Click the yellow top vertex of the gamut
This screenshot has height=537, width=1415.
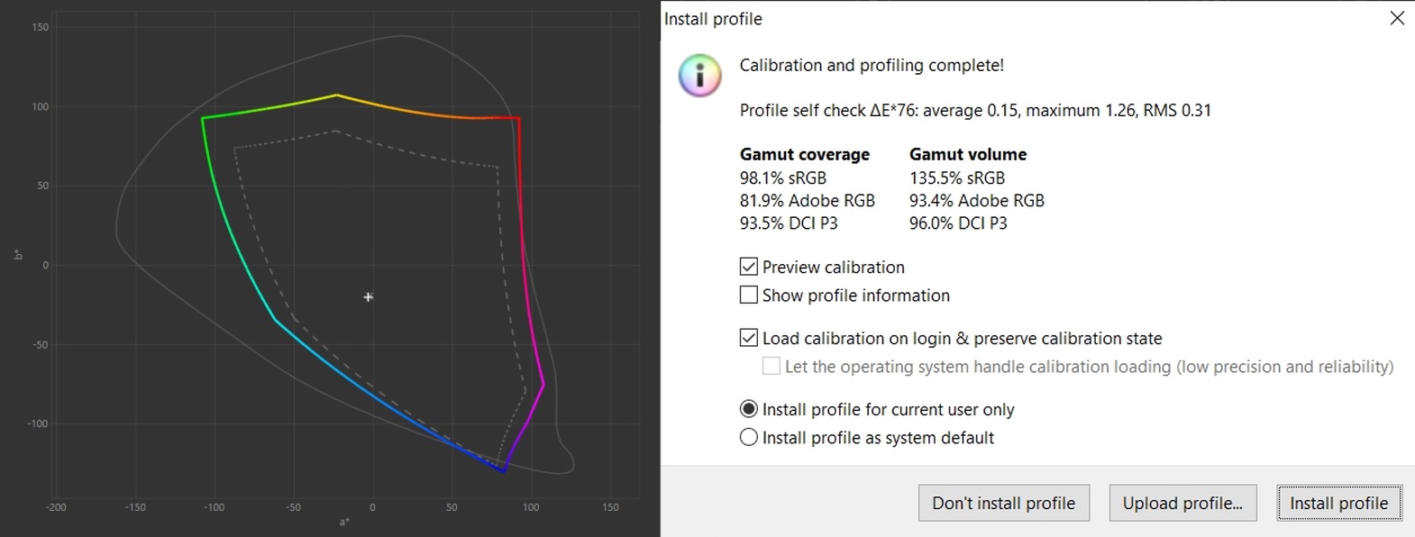[336, 95]
